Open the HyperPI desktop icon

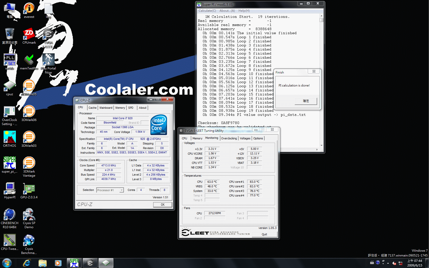click(x=10, y=191)
